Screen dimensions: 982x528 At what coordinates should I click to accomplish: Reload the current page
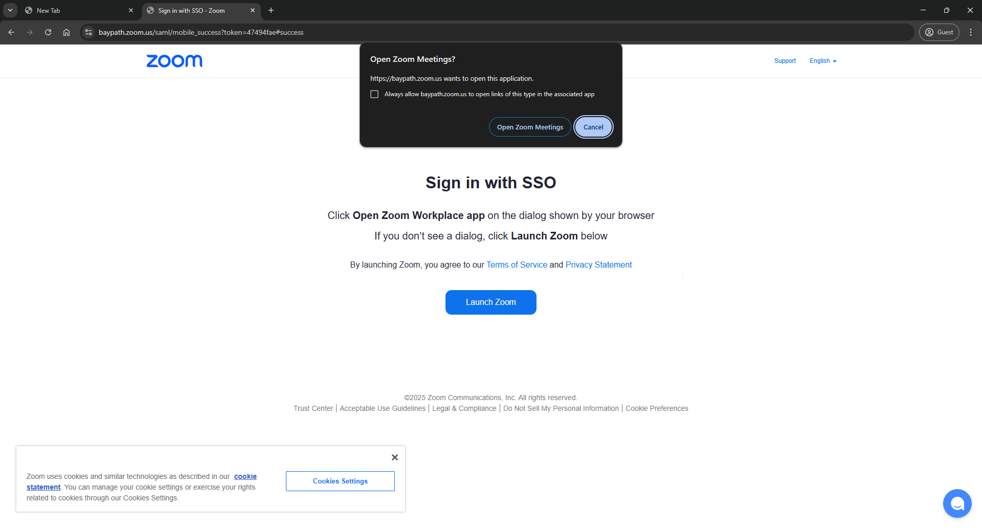tap(48, 32)
